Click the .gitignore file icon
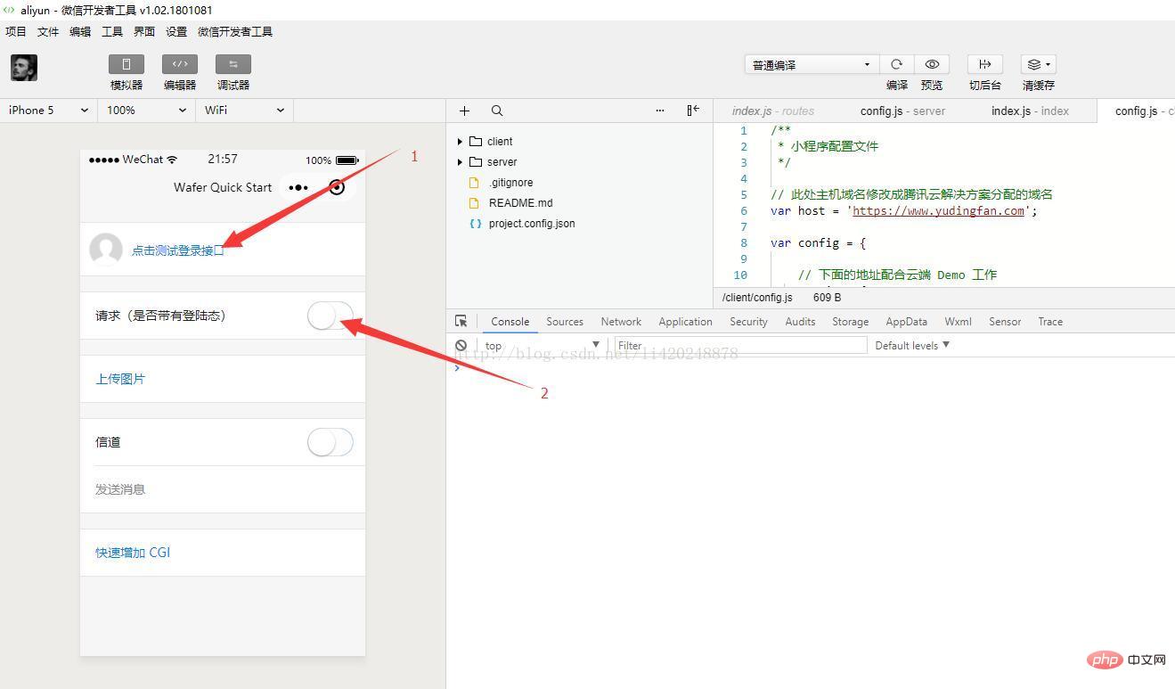Viewport: 1175px width, 689px height. click(475, 183)
